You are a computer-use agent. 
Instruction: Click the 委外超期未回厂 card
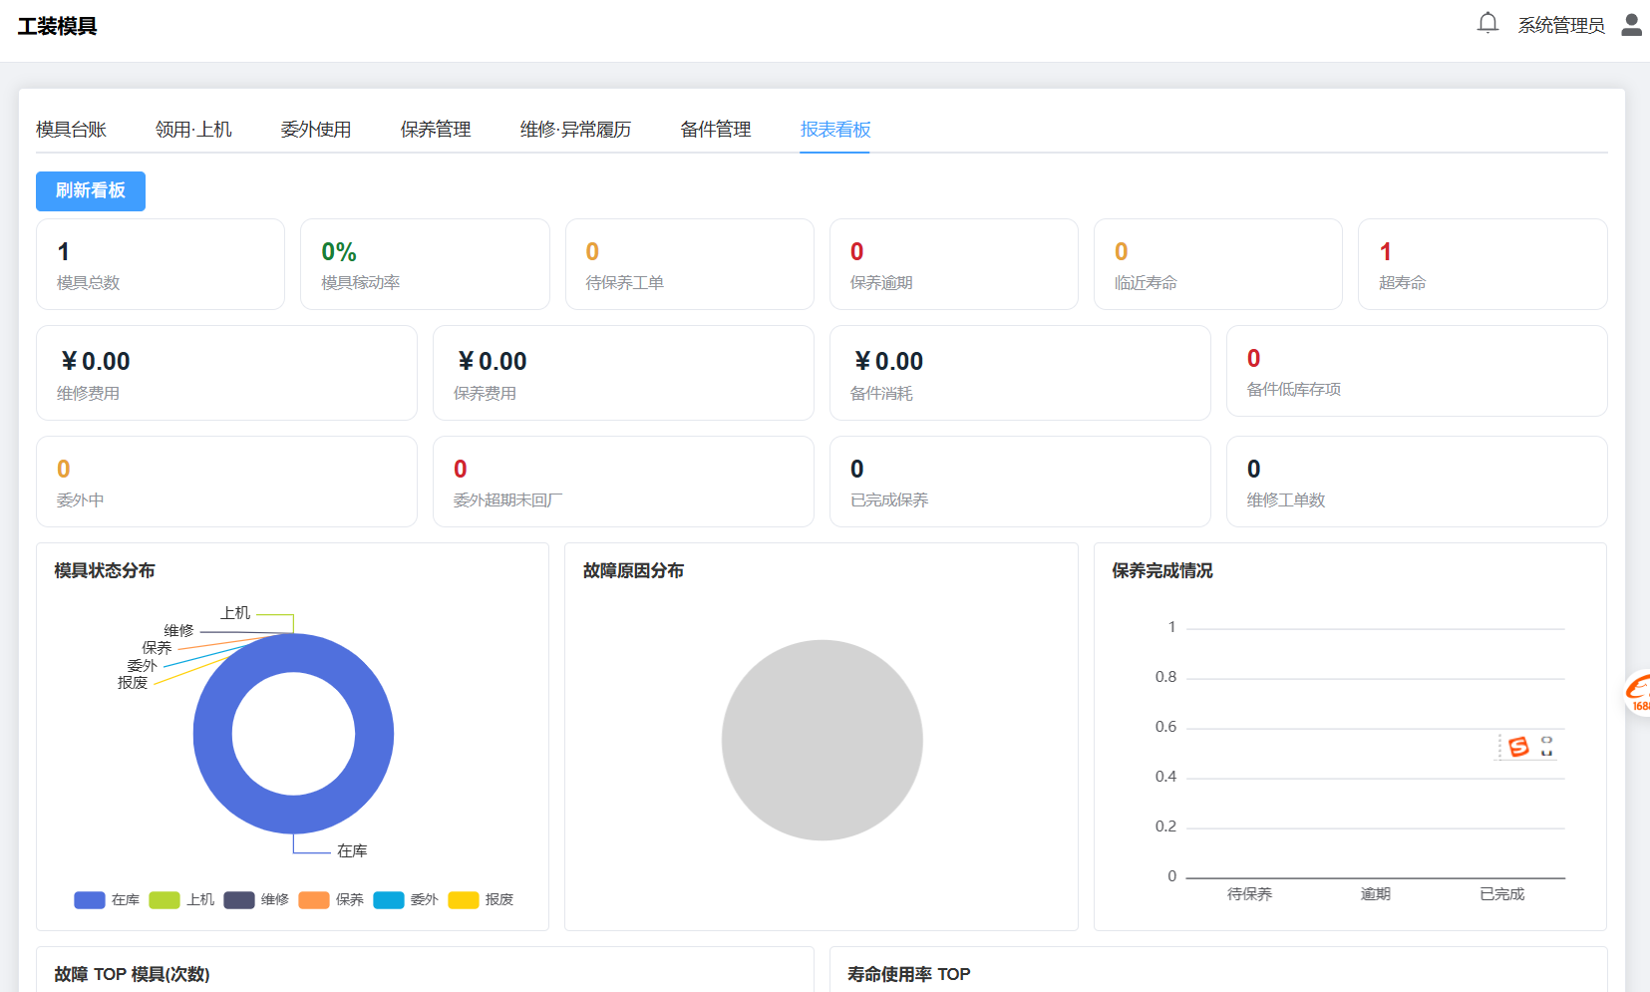pyautogui.click(x=623, y=482)
